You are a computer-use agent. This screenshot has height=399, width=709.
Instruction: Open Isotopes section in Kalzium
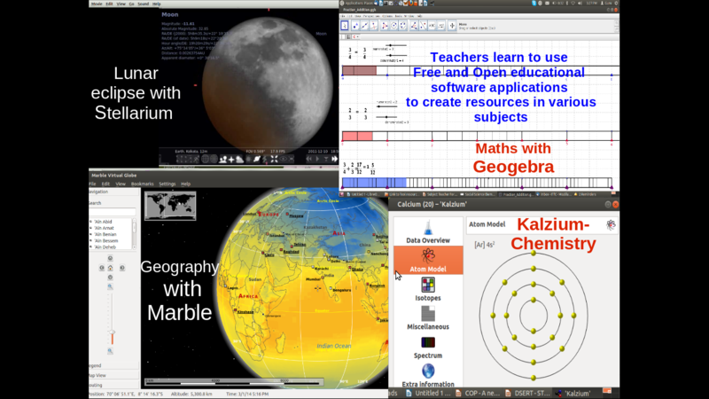pos(428,289)
